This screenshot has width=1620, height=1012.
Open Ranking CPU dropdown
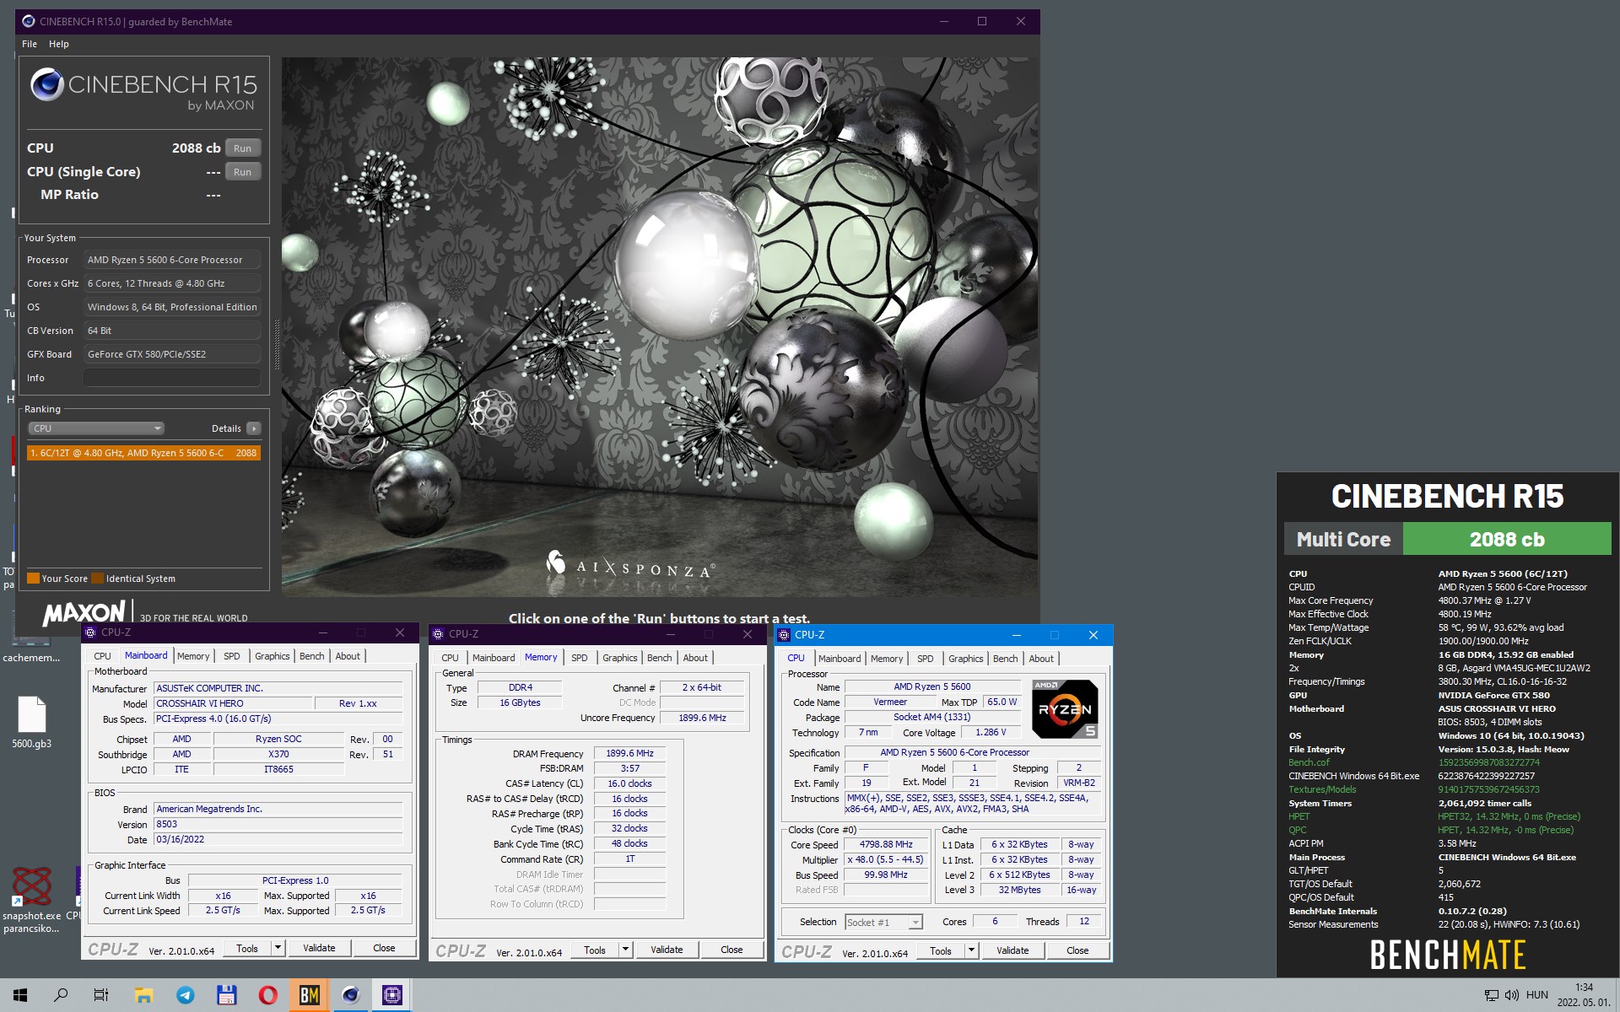point(96,428)
